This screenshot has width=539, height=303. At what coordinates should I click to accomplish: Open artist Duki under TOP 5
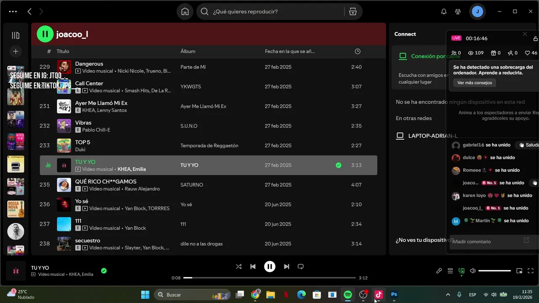[x=80, y=149]
